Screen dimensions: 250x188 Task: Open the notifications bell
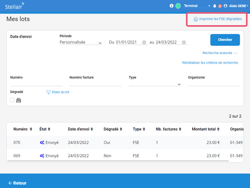click(x=215, y=6)
